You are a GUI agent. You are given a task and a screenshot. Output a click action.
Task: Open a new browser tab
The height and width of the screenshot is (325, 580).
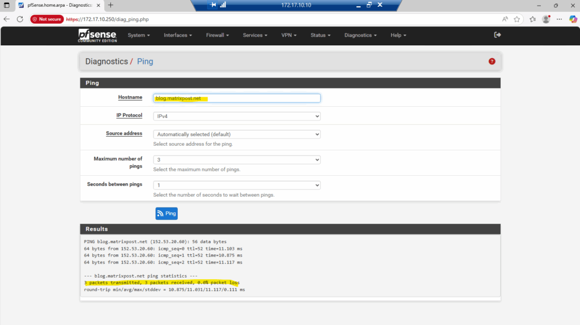coord(110,5)
